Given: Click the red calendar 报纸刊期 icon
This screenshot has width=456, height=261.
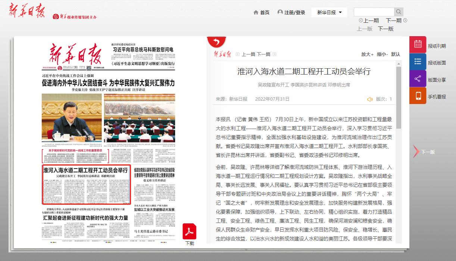Looking at the screenshot, I should pos(418,45).
